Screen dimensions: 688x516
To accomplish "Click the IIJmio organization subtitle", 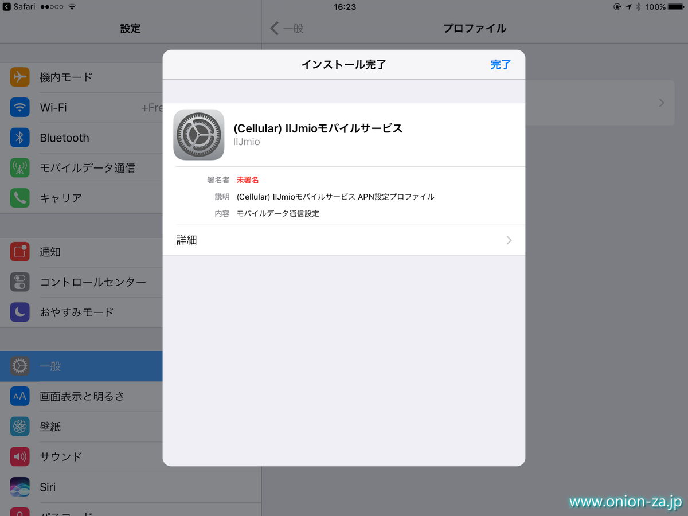I will (247, 142).
